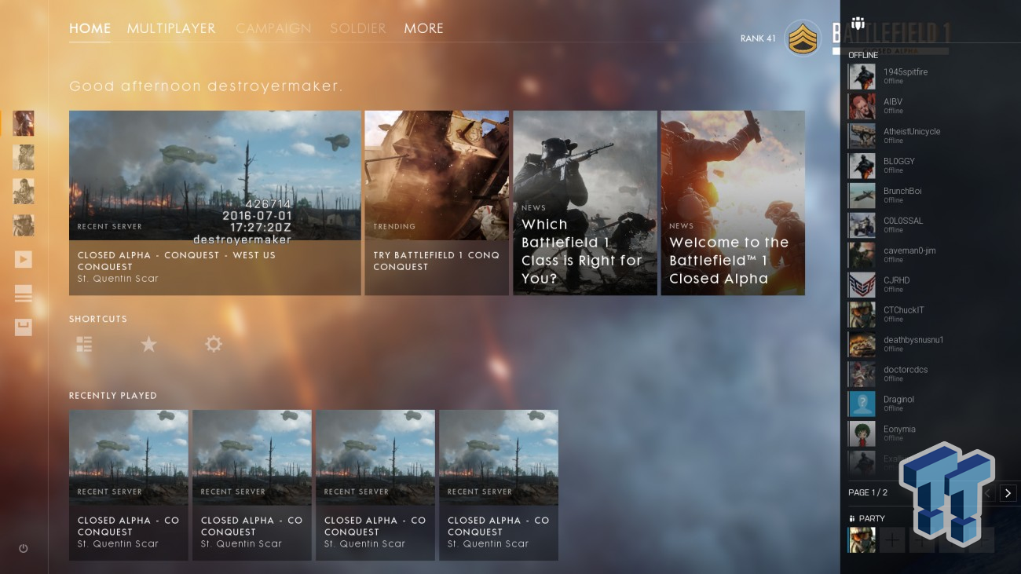The image size is (1021, 574).
Task: Click the RANK 41 label
Action: point(758,38)
